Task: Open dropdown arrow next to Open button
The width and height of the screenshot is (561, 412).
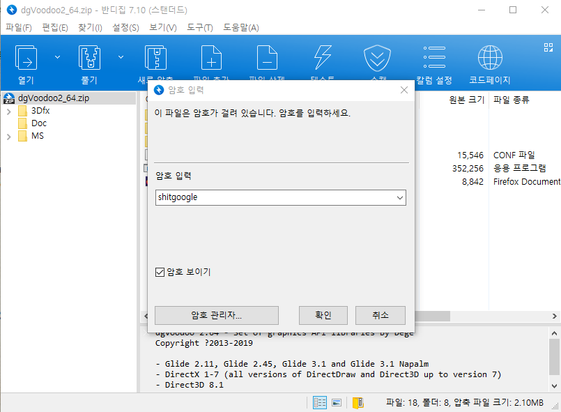Action: tap(57, 57)
